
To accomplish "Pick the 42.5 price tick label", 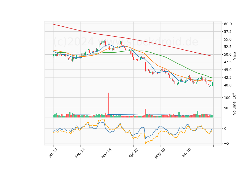I will (x=228, y=77).
